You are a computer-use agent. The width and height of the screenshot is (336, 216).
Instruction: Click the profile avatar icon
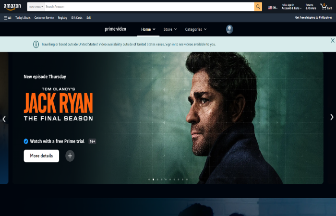tap(229, 29)
